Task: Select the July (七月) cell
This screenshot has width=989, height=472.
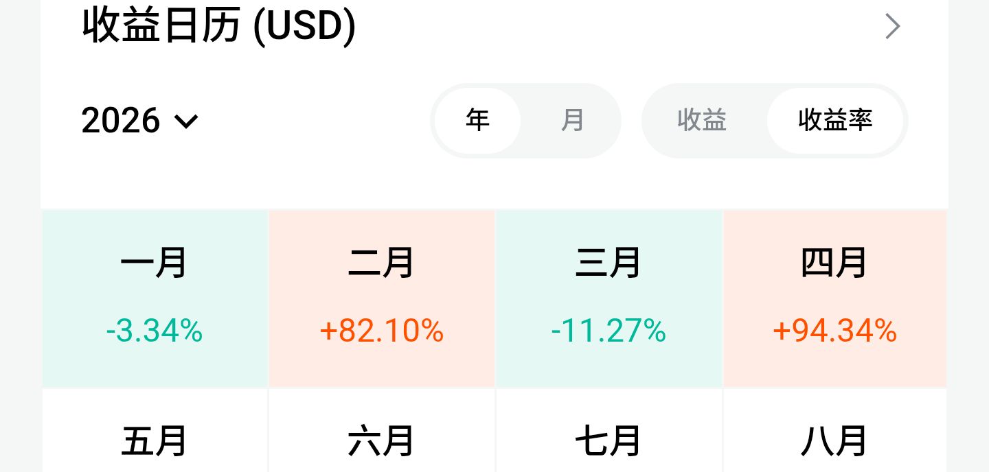Action: 609,439
